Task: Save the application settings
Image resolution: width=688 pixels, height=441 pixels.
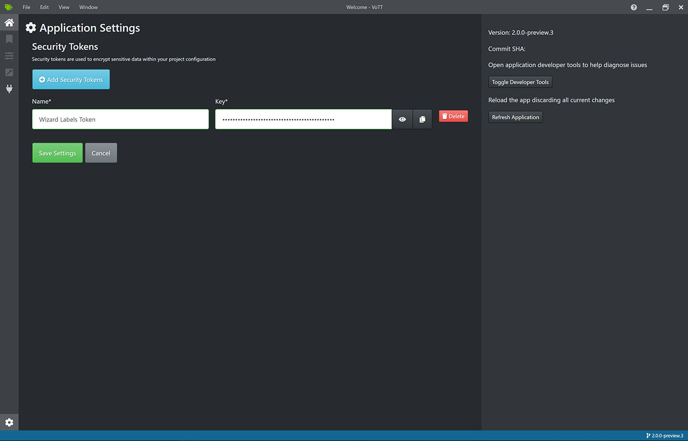Action: click(58, 153)
